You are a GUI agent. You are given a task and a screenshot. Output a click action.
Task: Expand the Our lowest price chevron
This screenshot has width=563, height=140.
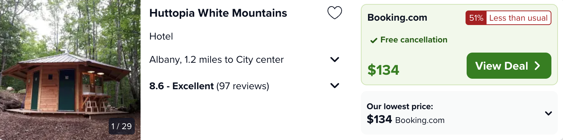click(549, 114)
